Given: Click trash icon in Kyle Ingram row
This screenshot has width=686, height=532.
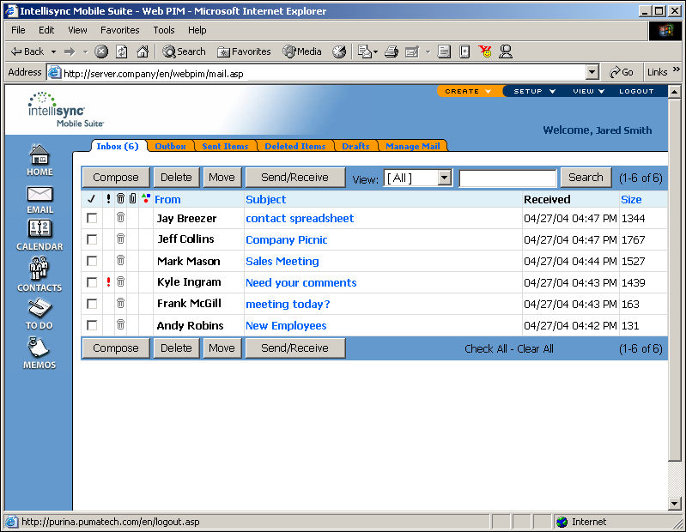Looking at the screenshot, I should pos(121,281).
